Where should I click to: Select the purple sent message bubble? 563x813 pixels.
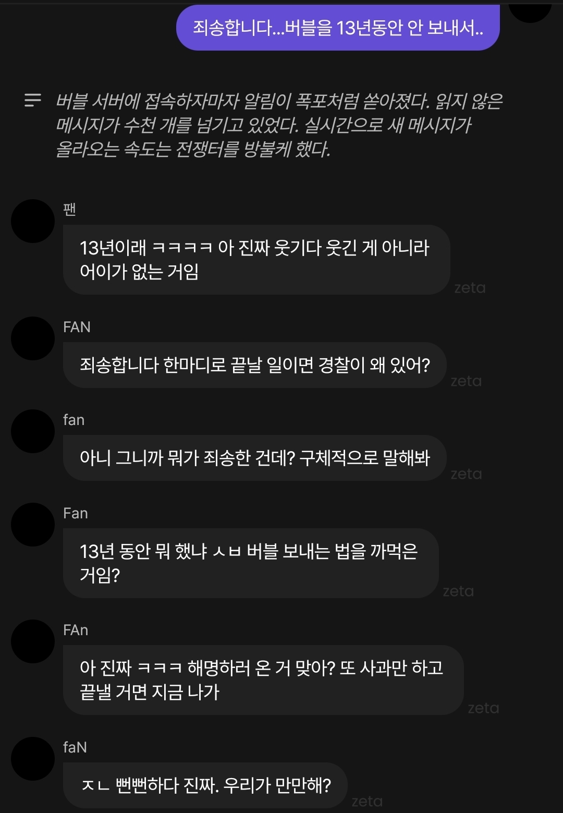pyautogui.click(x=338, y=28)
